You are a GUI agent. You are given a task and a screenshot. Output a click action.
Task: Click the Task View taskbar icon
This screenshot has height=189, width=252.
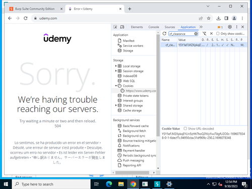(96, 184)
